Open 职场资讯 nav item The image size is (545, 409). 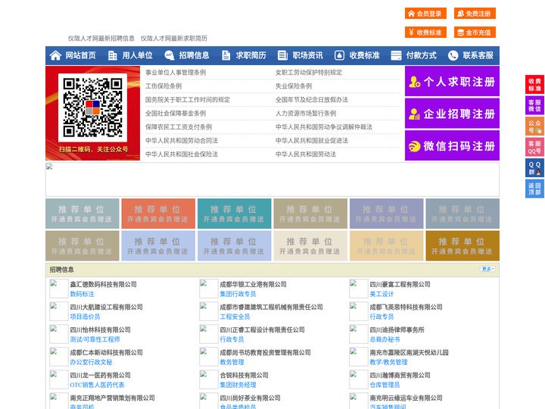coord(307,55)
